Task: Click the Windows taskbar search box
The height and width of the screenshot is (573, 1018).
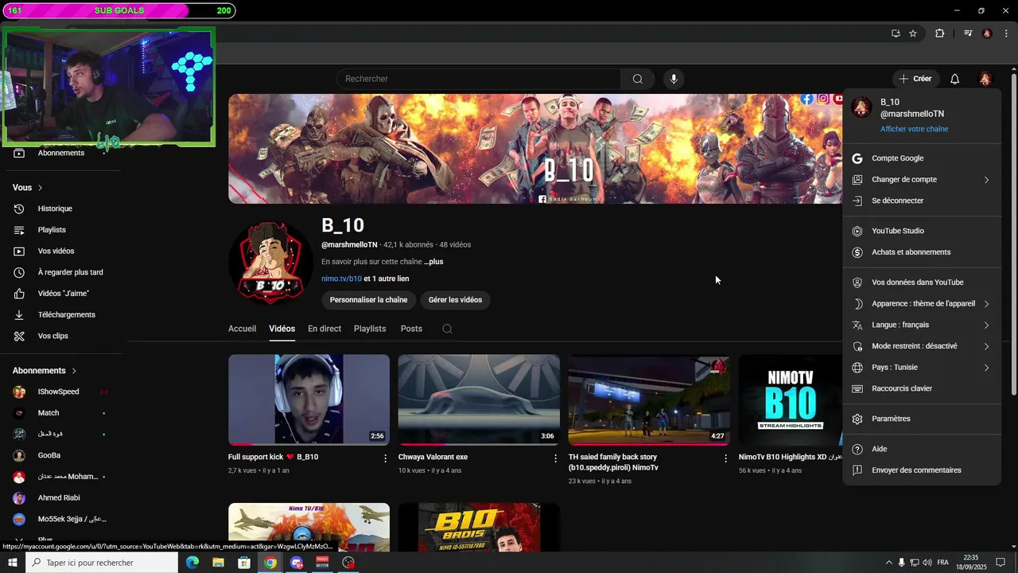Action: coord(102,563)
